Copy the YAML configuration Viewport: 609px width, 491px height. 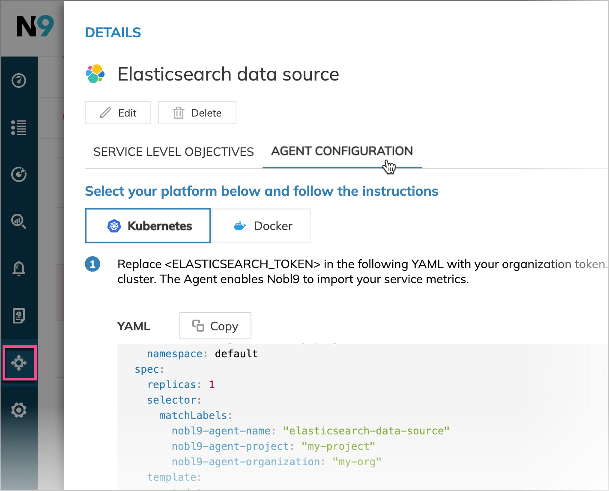pyautogui.click(x=215, y=326)
